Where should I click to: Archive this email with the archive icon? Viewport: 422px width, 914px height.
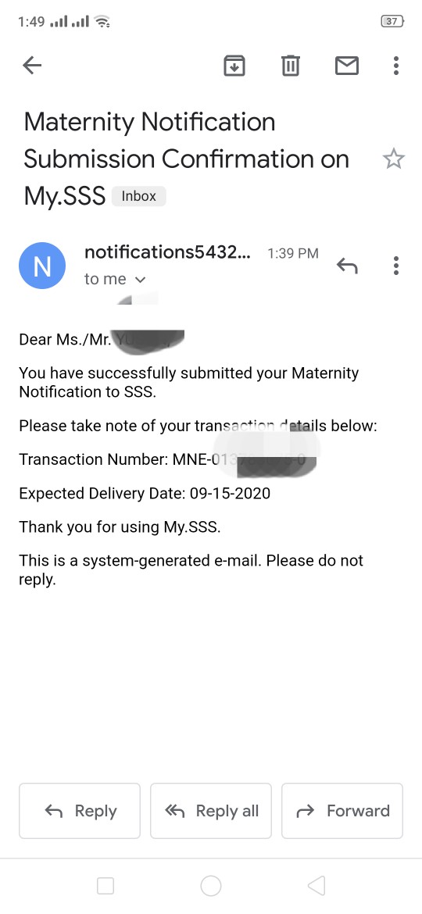tap(234, 66)
